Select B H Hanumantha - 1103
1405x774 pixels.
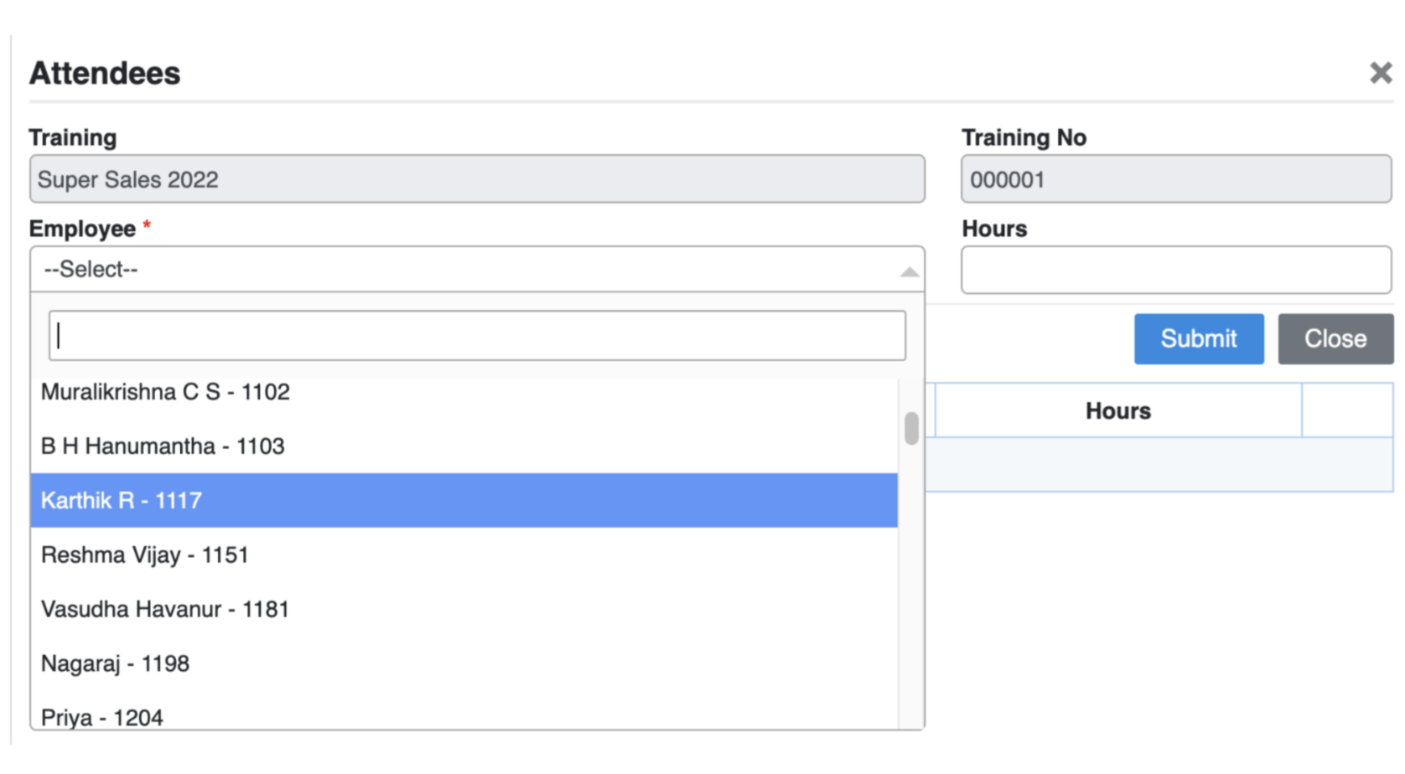(464, 446)
